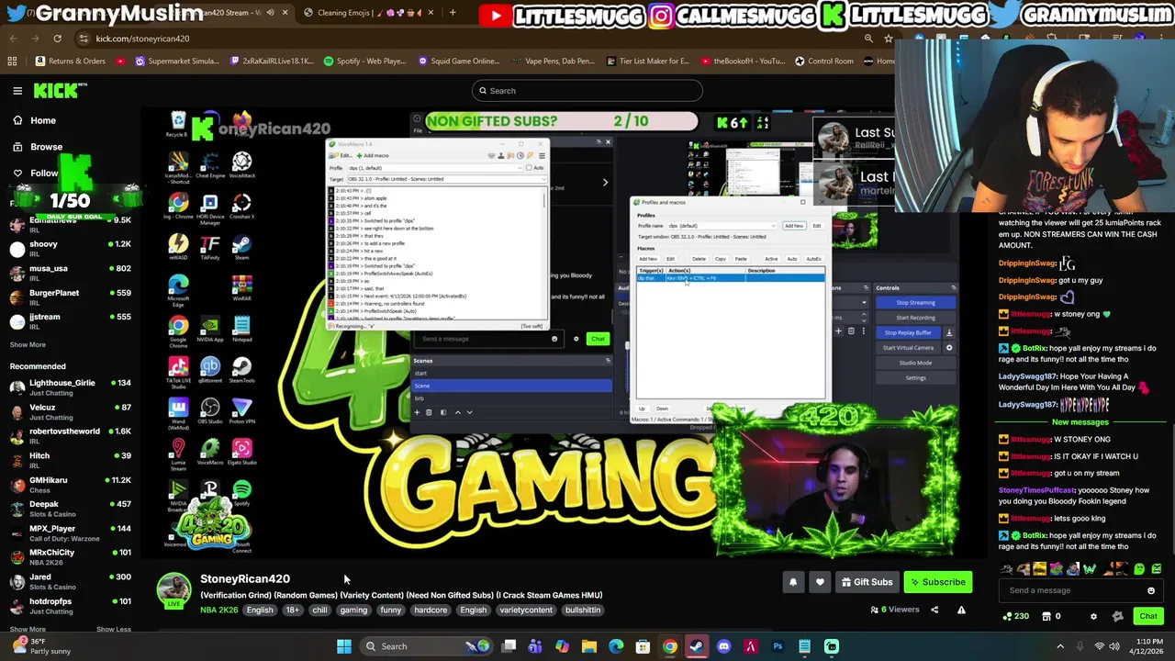Open Lighthouse_Girlie recommended channel
The image size is (1175, 661).
(x=70, y=387)
